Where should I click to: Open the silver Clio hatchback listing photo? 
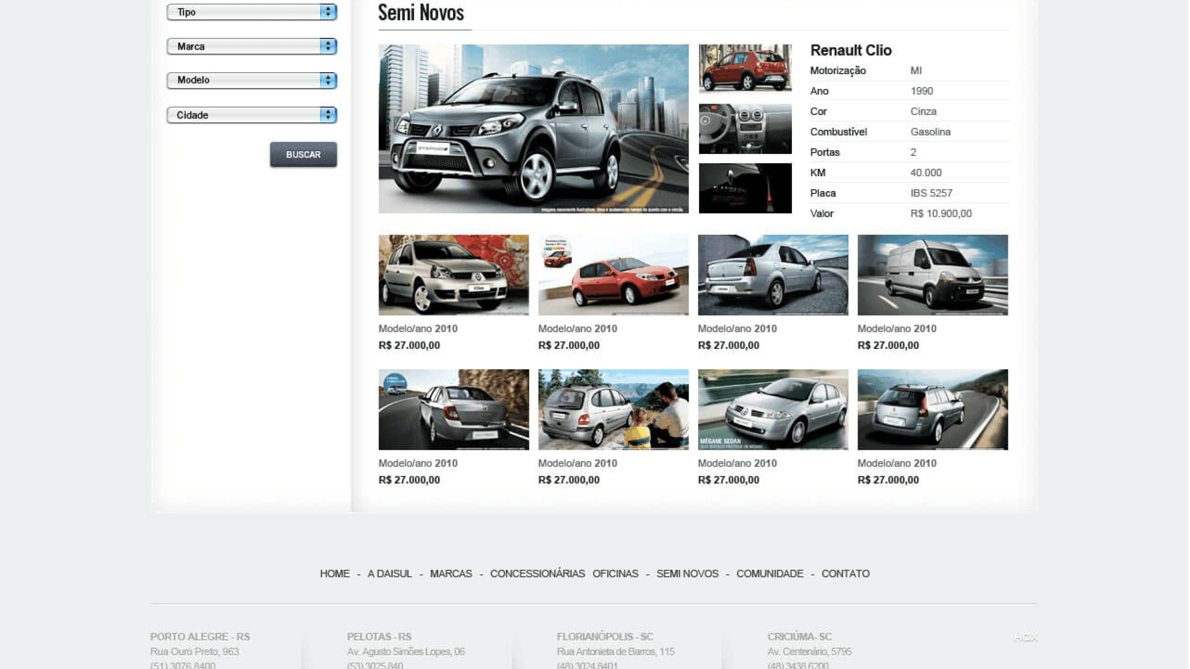tap(453, 275)
